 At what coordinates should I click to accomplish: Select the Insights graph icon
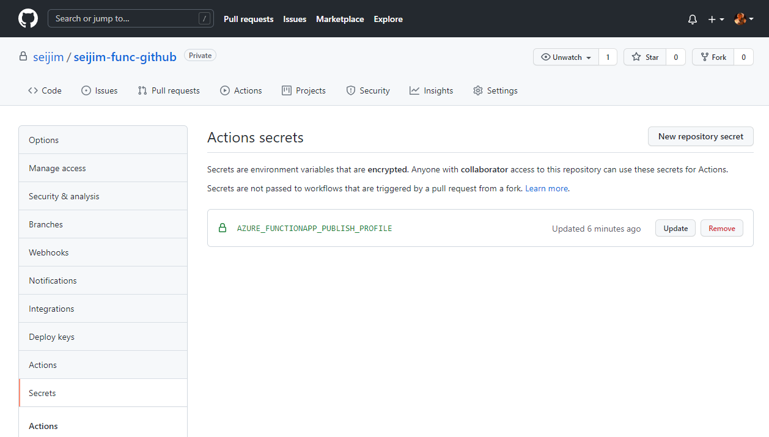[414, 90]
